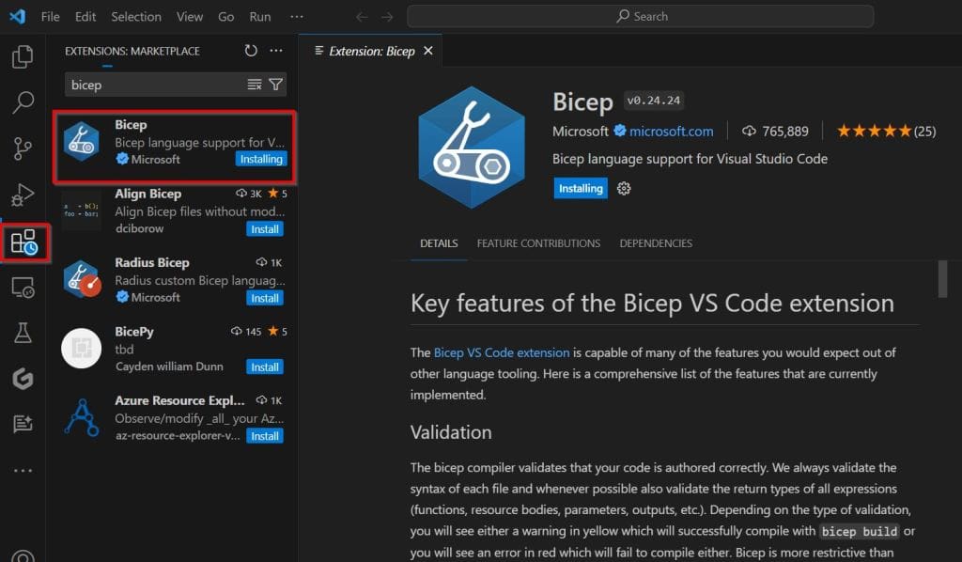Open the View menu

pyautogui.click(x=190, y=16)
